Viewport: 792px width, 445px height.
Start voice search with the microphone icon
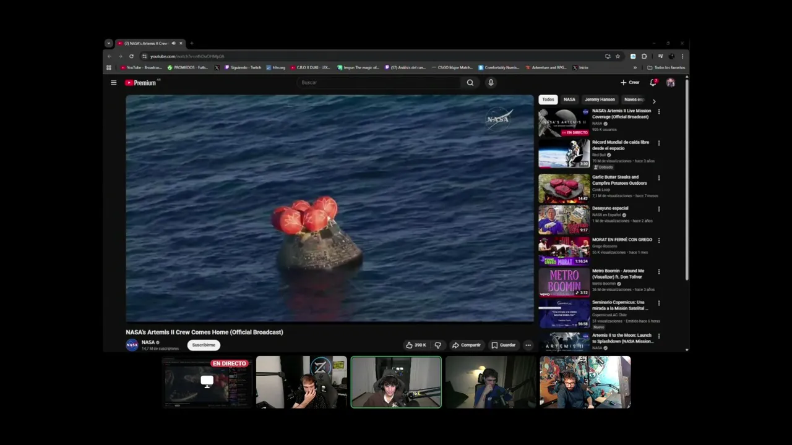[491, 83]
